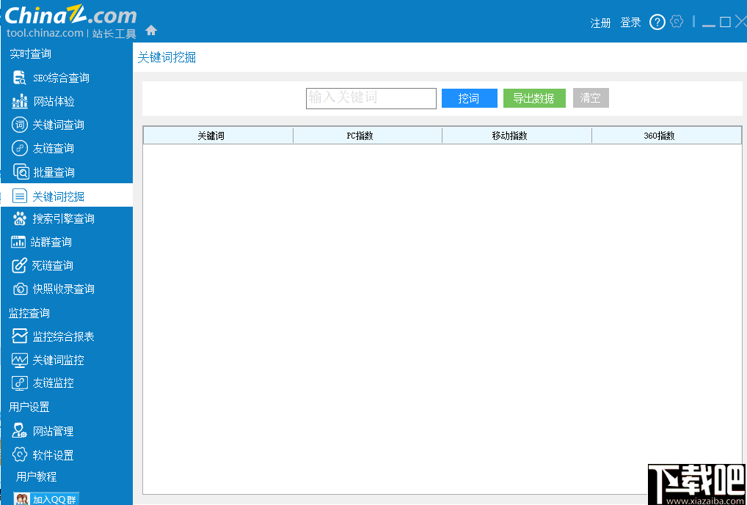This screenshot has height=505, width=747.
Task: Click the 关键词挖掘 sidebar label
Action: pos(58,196)
